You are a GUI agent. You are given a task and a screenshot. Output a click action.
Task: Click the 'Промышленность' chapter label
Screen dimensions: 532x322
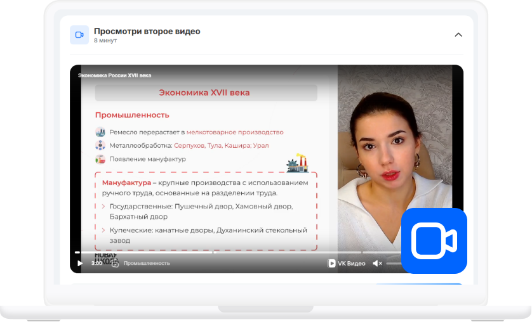147,263
